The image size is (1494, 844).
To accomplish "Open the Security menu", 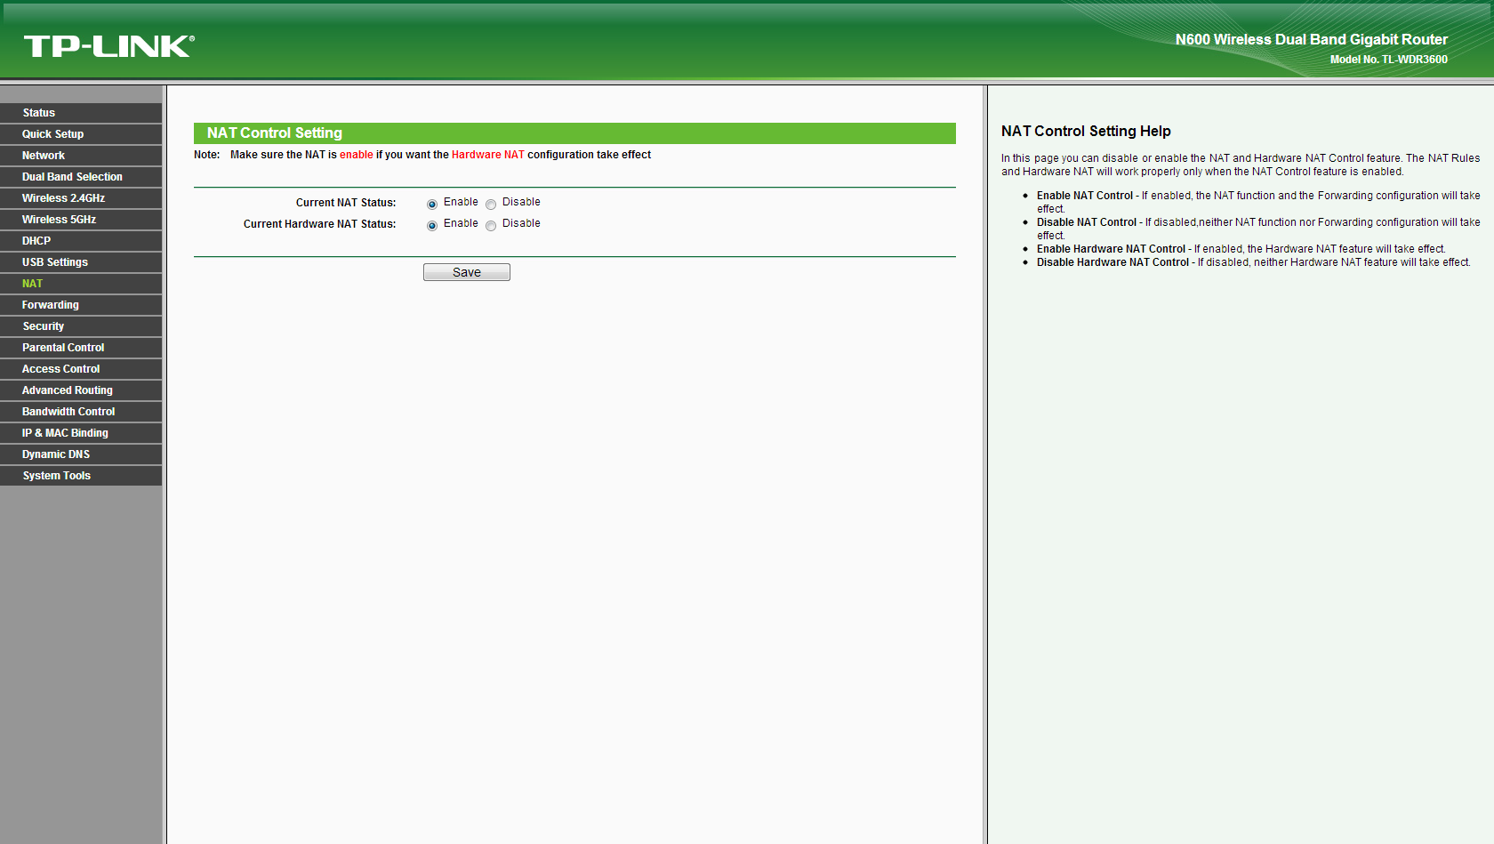I will [81, 326].
